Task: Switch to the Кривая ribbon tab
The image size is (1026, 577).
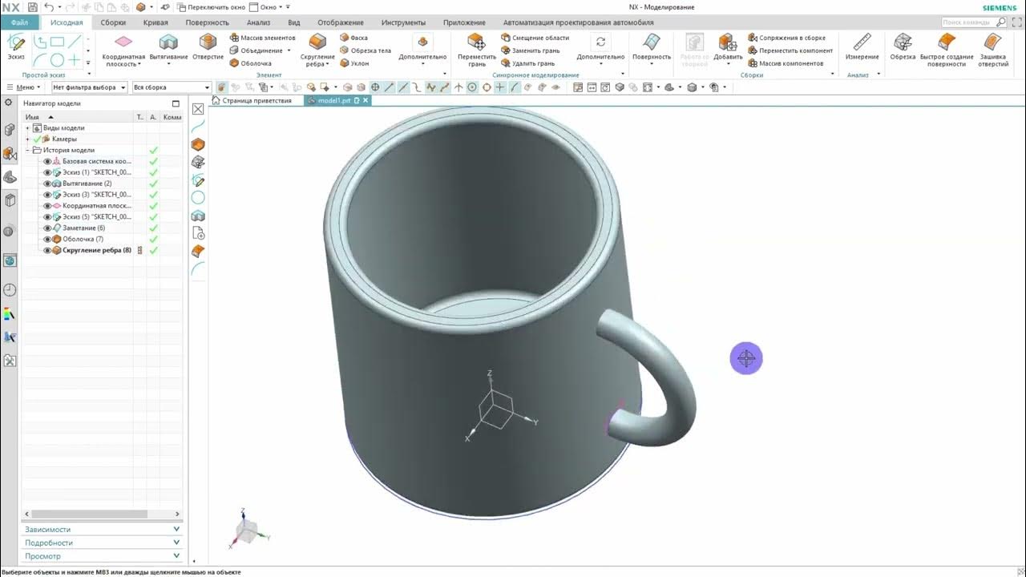Action: 156,22
